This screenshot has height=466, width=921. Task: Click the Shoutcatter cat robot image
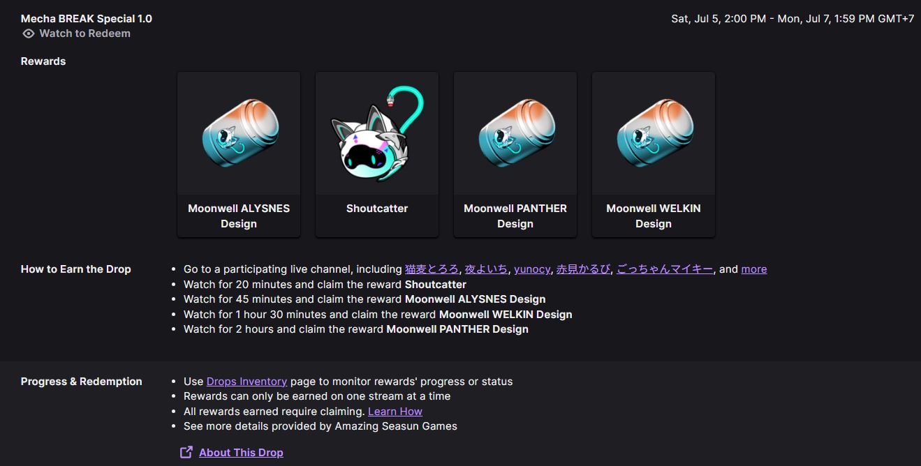click(377, 133)
